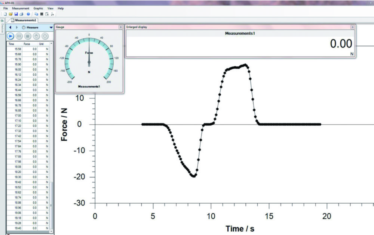Pause the running measurement
This screenshot has width=374, height=235.
pyautogui.click(x=19, y=36)
